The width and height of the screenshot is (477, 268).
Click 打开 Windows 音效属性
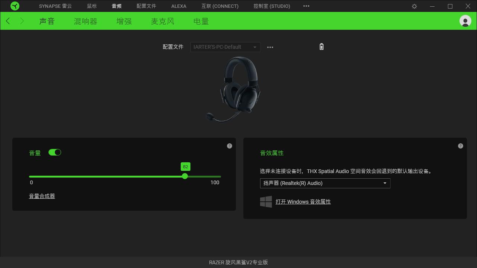[303, 201]
